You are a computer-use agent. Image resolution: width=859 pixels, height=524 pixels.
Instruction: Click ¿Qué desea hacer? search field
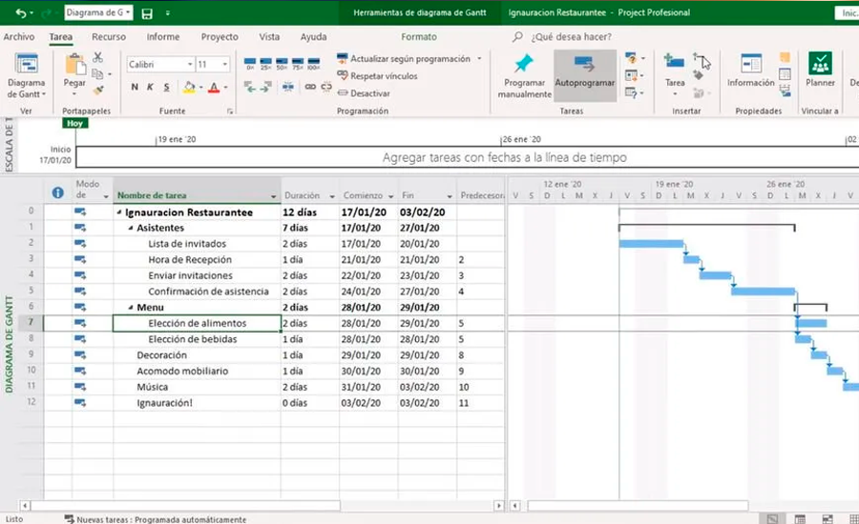pos(571,36)
